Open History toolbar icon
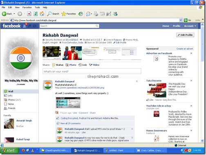The width and height of the screenshot is (206, 155). 81,13
